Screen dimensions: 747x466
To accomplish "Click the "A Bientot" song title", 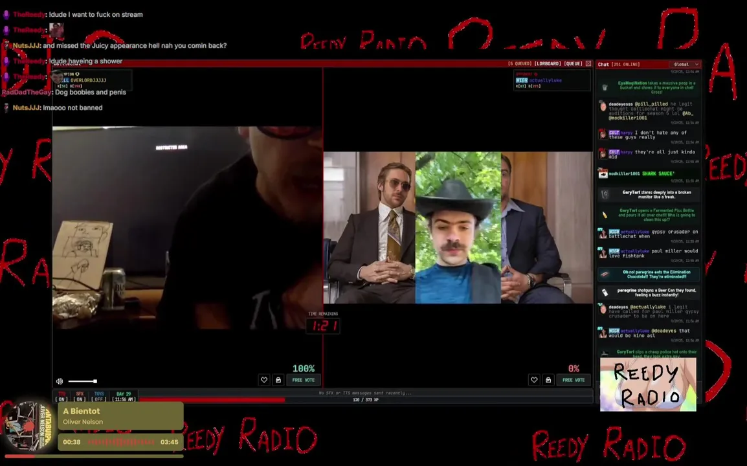I will (x=82, y=411).
